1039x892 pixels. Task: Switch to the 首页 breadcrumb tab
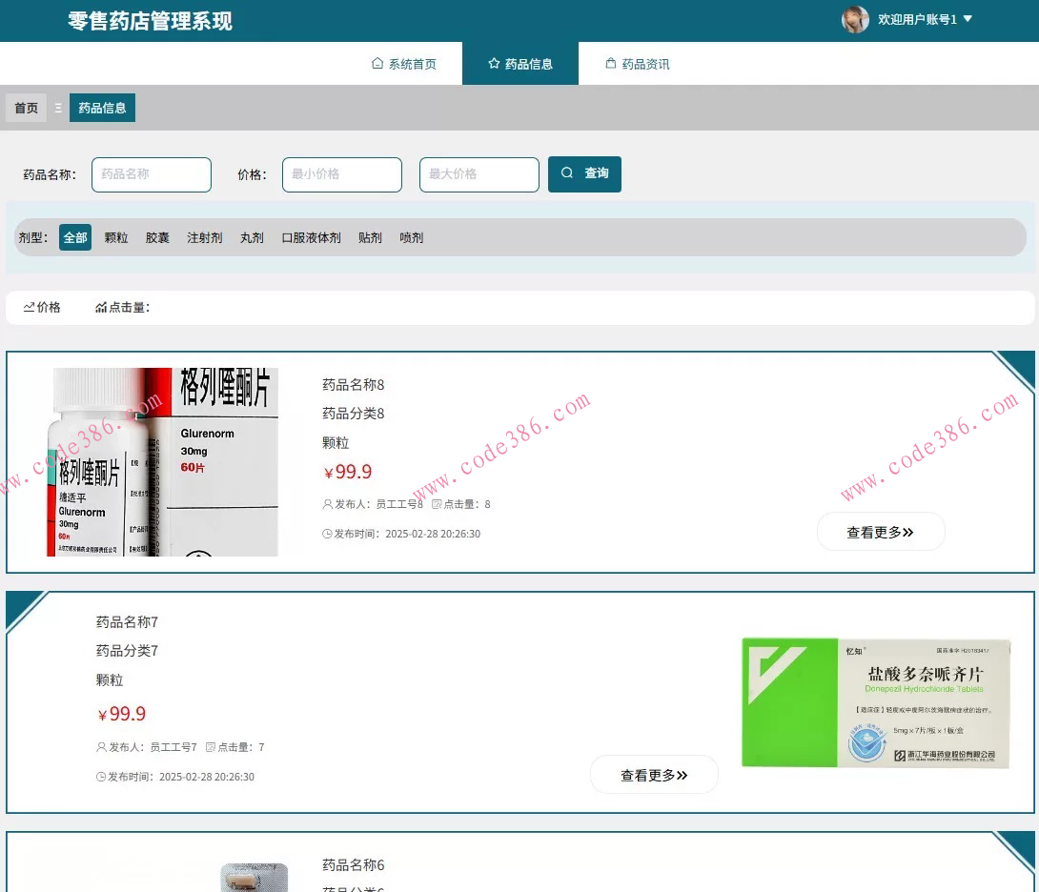click(x=26, y=108)
